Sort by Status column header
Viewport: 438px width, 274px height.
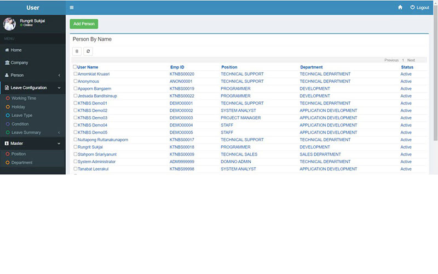pos(407,67)
